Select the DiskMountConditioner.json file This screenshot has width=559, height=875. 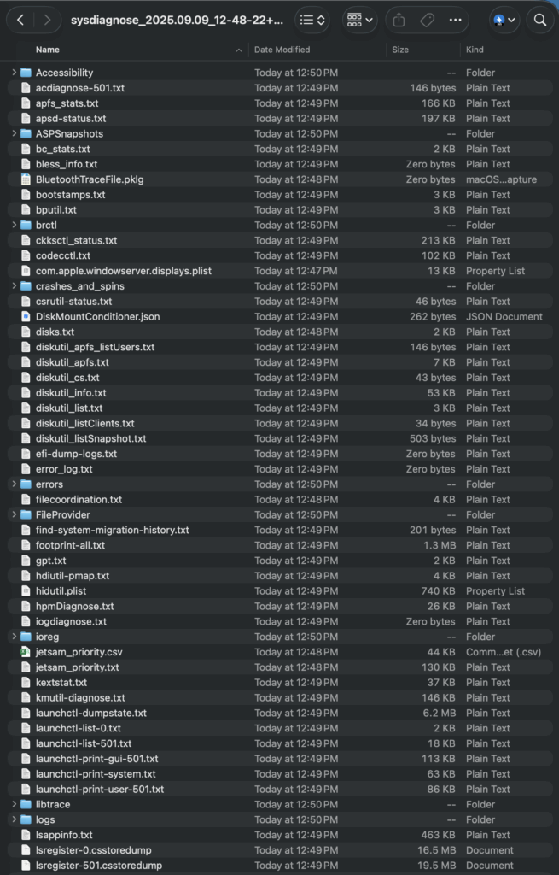pos(280,316)
